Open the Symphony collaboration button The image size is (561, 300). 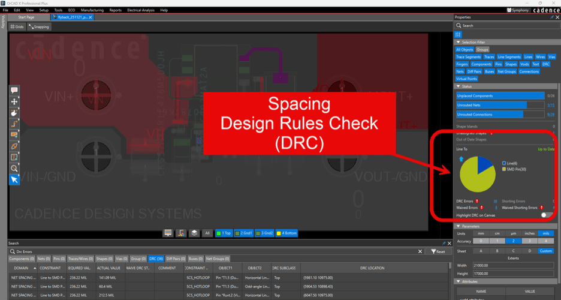pos(518,10)
